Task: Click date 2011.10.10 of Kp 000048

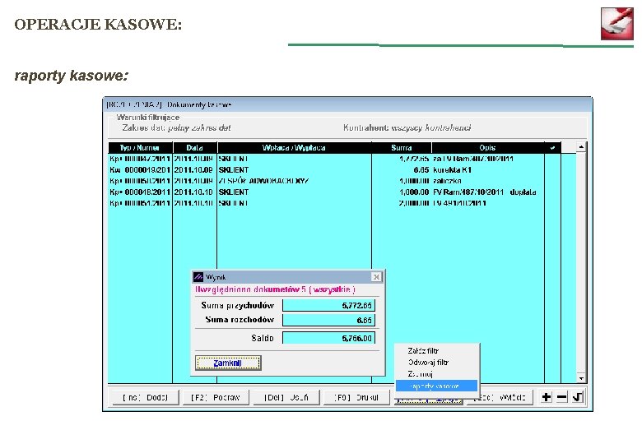Action: coord(193,192)
